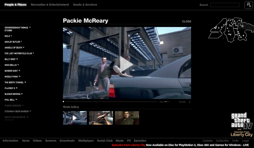The image size is (254, 148).
Task: Open Social Club in the bottom menu
Action: point(105,141)
